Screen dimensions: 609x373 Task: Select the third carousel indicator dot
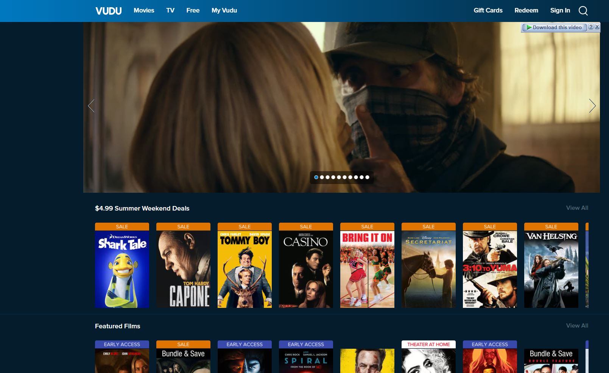tap(327, 177)
